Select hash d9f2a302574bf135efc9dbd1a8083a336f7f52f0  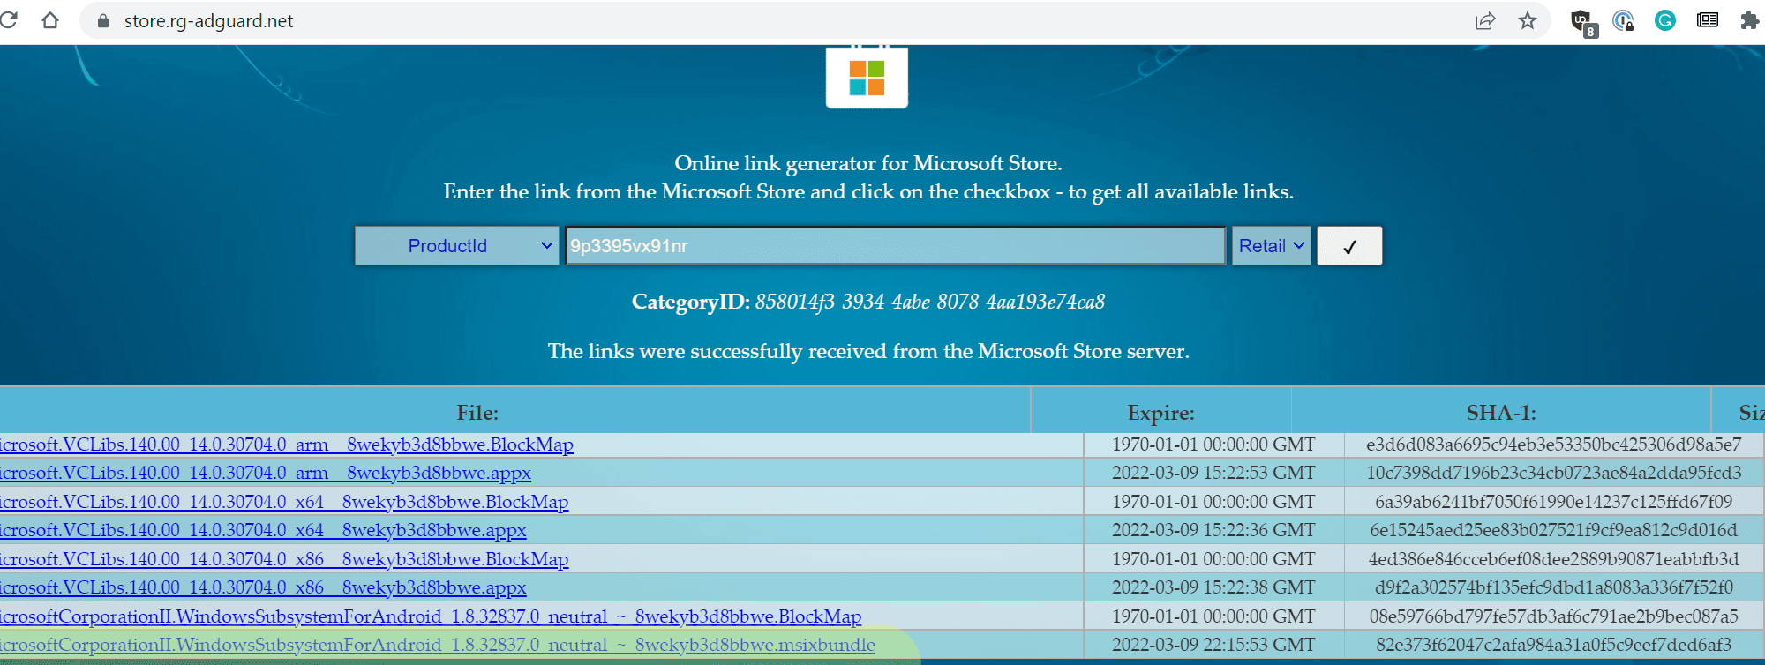point(1553,588)
